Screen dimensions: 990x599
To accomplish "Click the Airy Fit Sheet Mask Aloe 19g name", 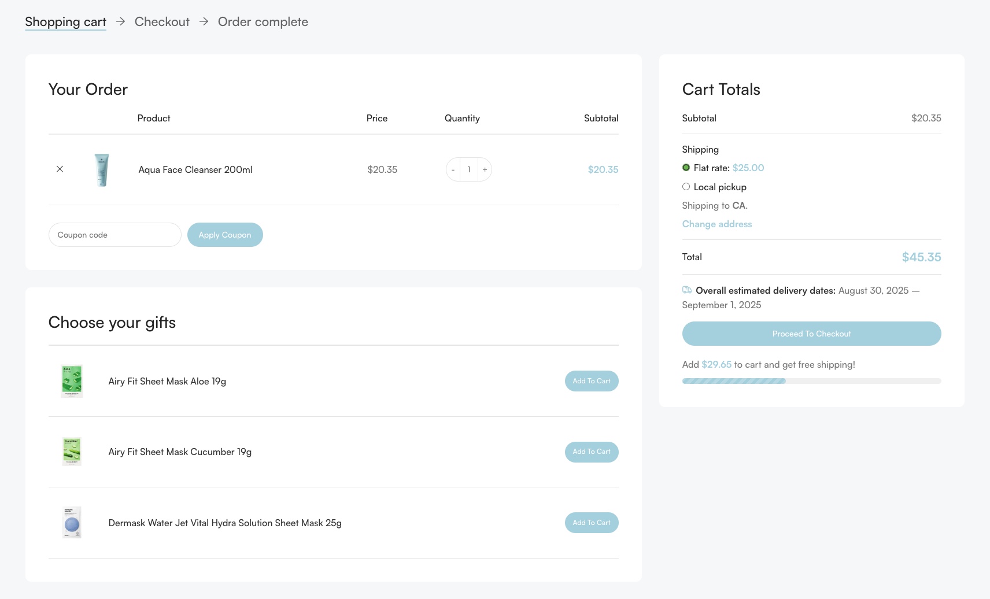I will pyautogui.click(x=167, y=382).
